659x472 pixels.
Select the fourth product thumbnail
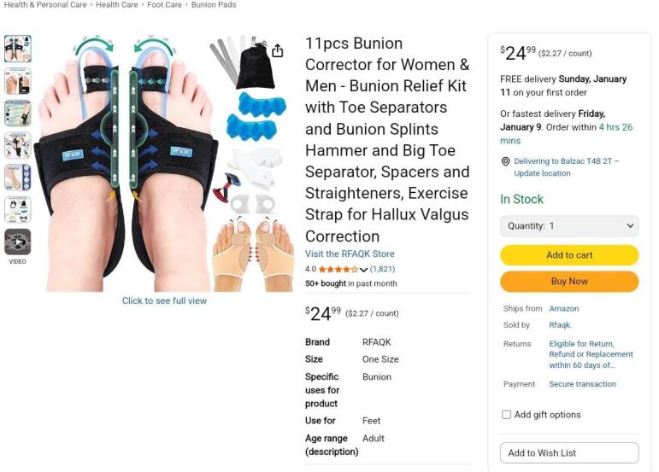pos(18,145)
